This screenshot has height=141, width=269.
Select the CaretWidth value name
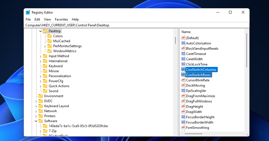[194, 59]
